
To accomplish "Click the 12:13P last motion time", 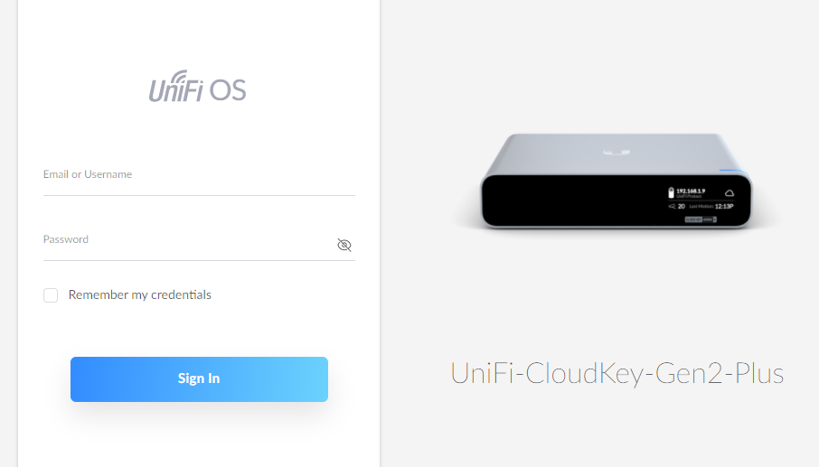I will point(724,206).
